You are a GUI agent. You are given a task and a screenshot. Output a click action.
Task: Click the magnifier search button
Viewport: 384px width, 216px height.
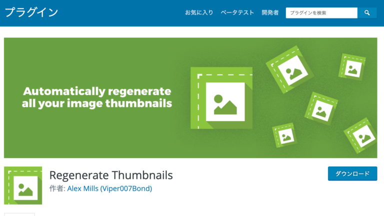[x=367, y=12]
